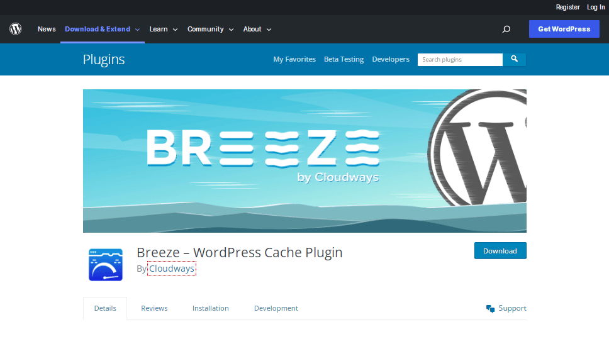The image size is (609, 339).
Task: Open the Support link text
Action: tap(512, 308)
